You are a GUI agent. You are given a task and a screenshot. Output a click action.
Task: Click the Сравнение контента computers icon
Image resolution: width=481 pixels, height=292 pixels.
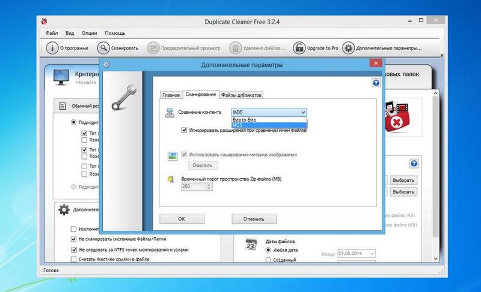(170, 113)
